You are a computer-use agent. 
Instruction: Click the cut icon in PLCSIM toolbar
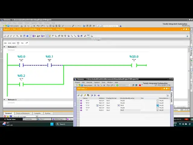[x=95, y=85]
